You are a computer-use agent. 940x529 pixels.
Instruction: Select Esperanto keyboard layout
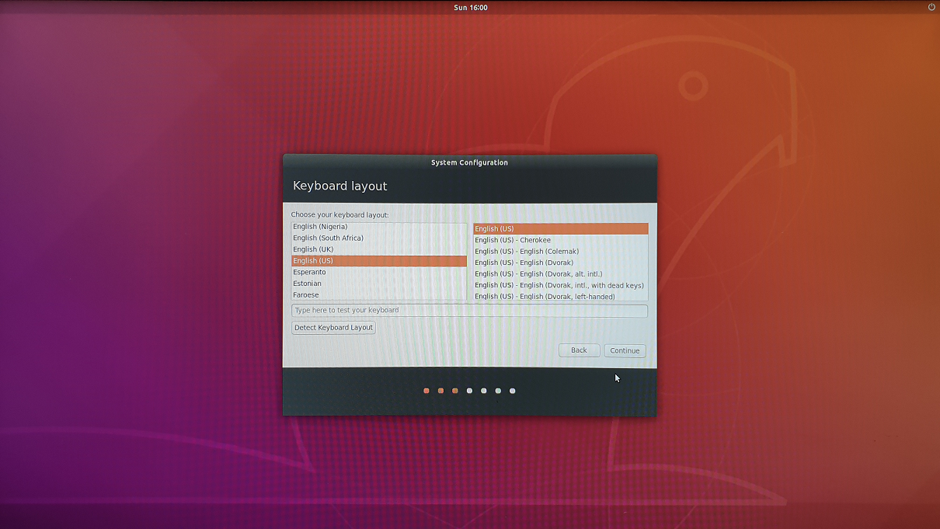[x=379, y=272]
